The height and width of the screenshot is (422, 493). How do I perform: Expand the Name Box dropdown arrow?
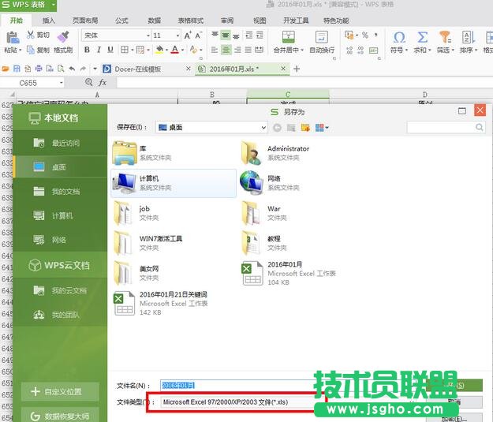(62, 83)
